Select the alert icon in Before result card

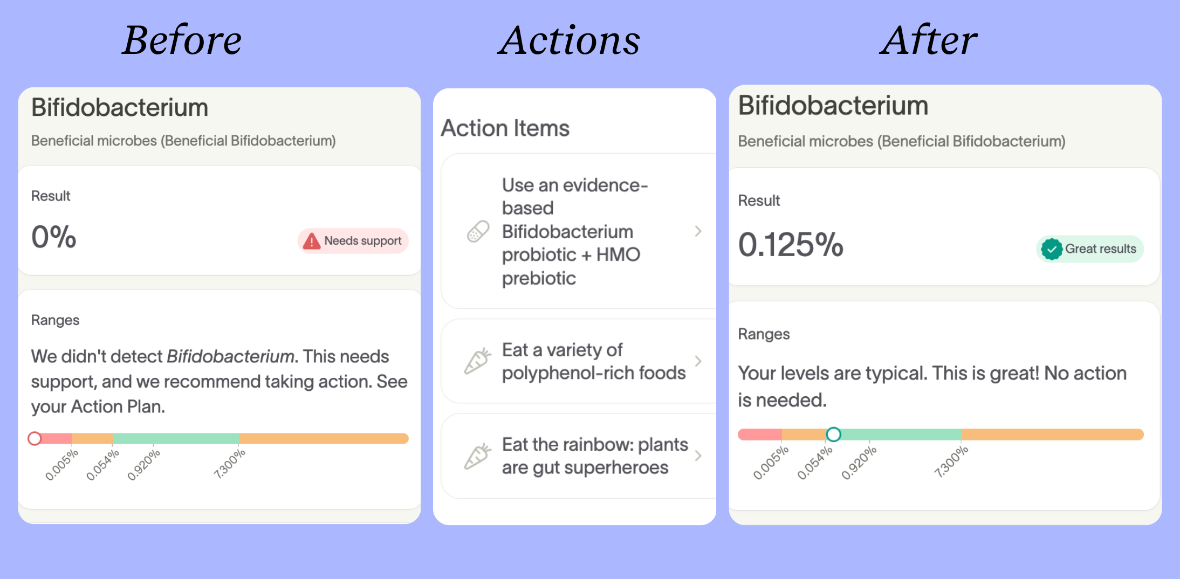(x=313, y=240)
